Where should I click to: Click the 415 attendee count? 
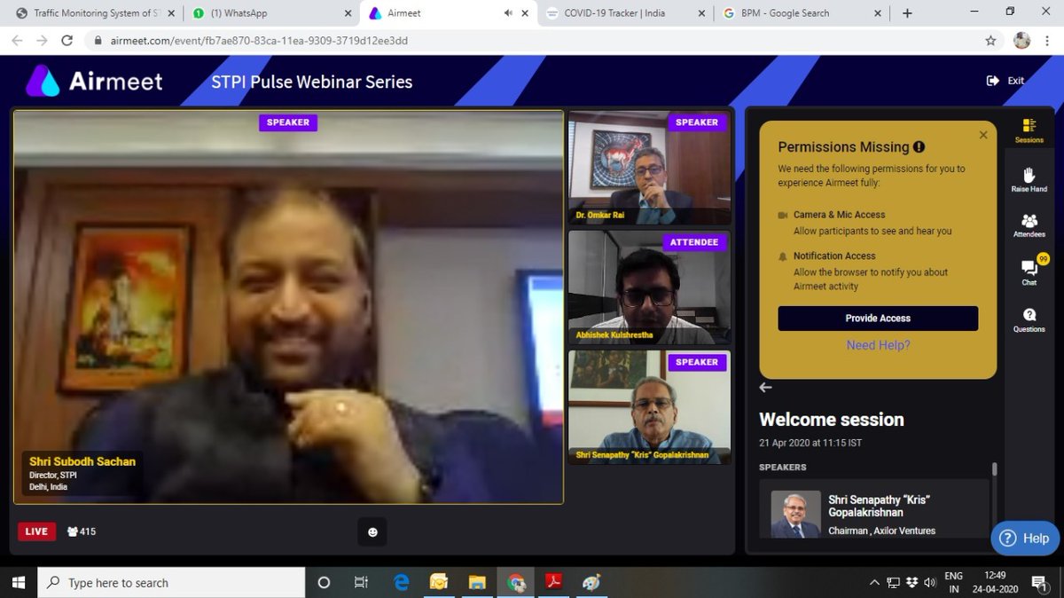click(82, 531)
